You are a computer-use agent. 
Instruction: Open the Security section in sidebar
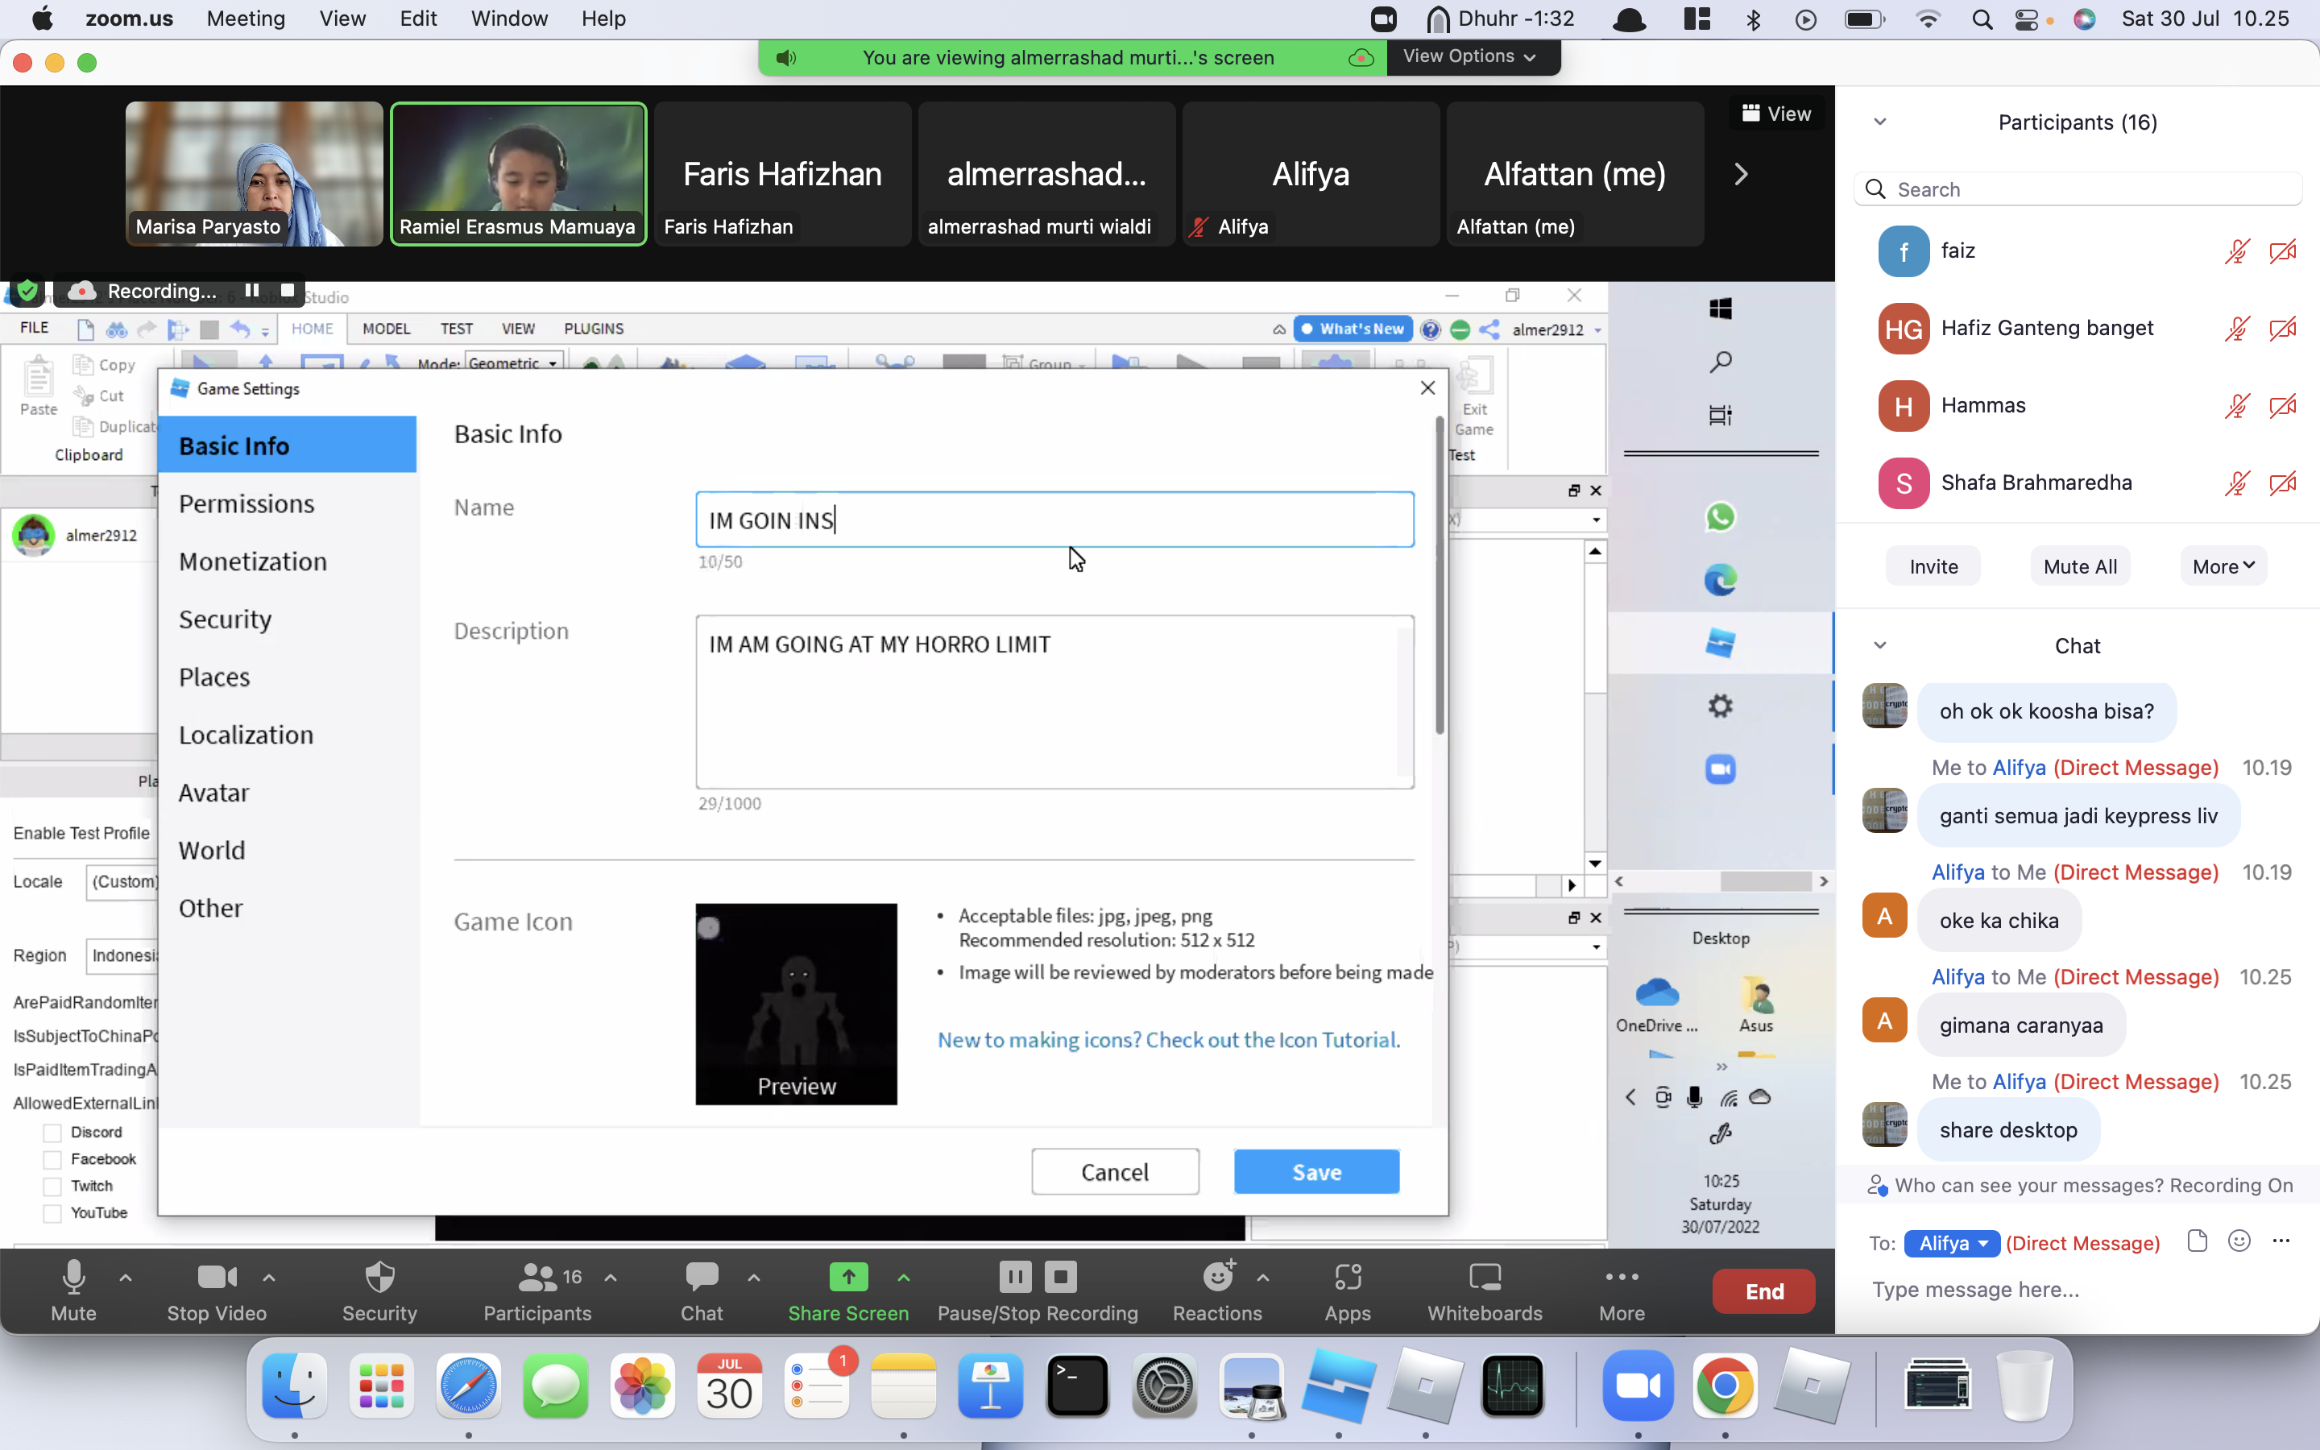(226, 619)
